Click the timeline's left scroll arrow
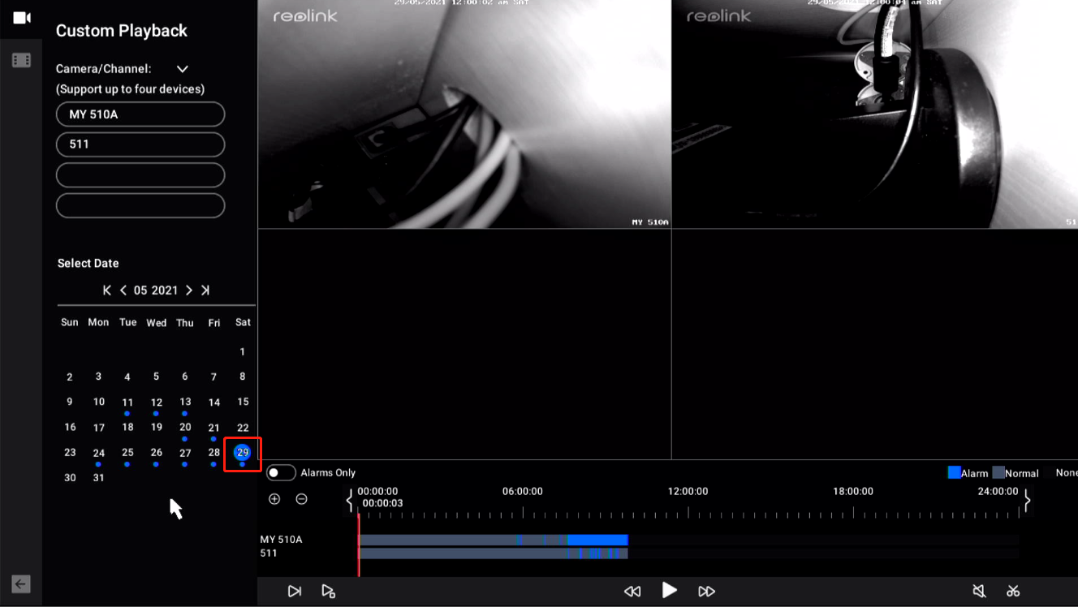Viewport: 1078px width, 607px height. (351, 501)
